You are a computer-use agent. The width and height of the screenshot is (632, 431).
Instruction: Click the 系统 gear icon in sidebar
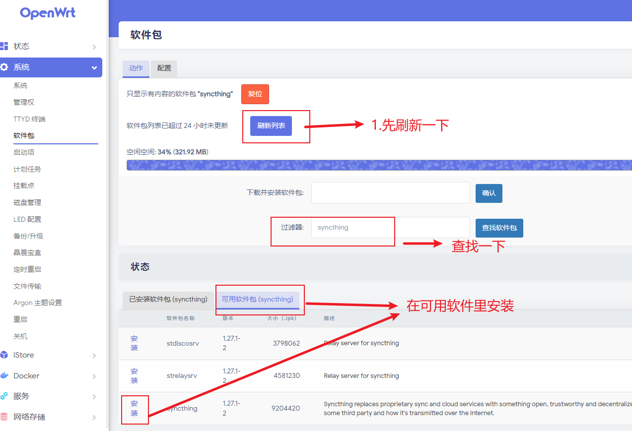point(4,67)
